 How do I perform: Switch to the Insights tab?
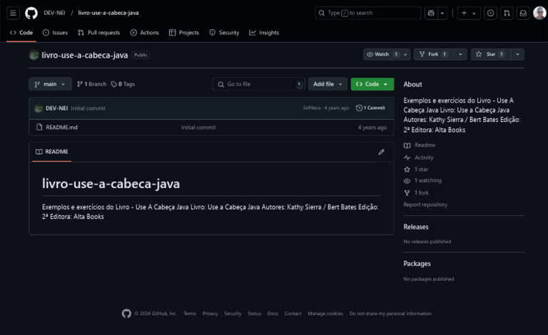coord(264,33)
